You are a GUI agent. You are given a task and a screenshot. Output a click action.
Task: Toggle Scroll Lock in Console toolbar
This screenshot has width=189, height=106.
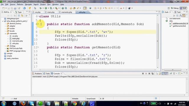tap(160, 73)
